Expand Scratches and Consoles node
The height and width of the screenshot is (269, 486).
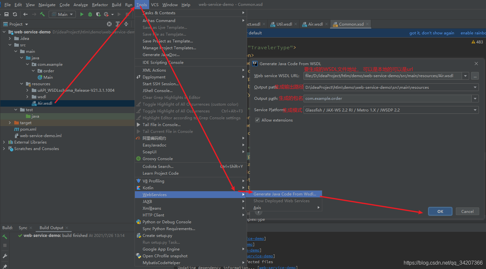pyautogui.click(x=4, y=148)
